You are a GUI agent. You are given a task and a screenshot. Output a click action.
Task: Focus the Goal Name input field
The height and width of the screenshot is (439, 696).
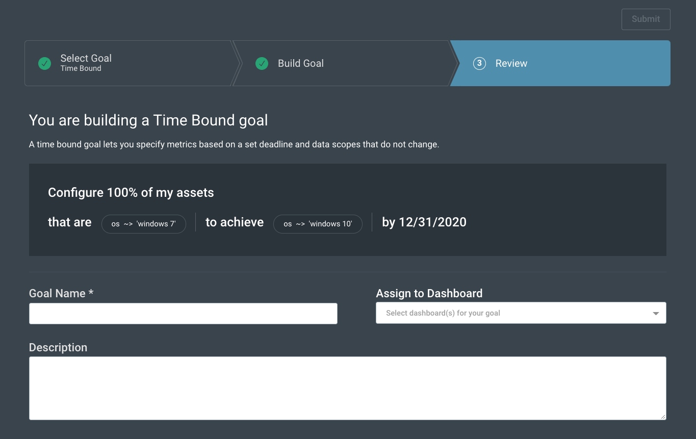(x=183, y=314)
